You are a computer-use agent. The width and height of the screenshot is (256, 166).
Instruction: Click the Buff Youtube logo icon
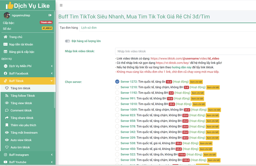coord(5,162)
